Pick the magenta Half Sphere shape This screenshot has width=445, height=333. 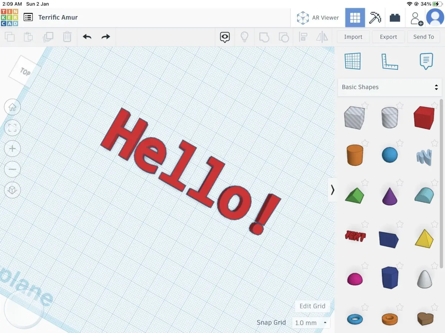(355, 279)
